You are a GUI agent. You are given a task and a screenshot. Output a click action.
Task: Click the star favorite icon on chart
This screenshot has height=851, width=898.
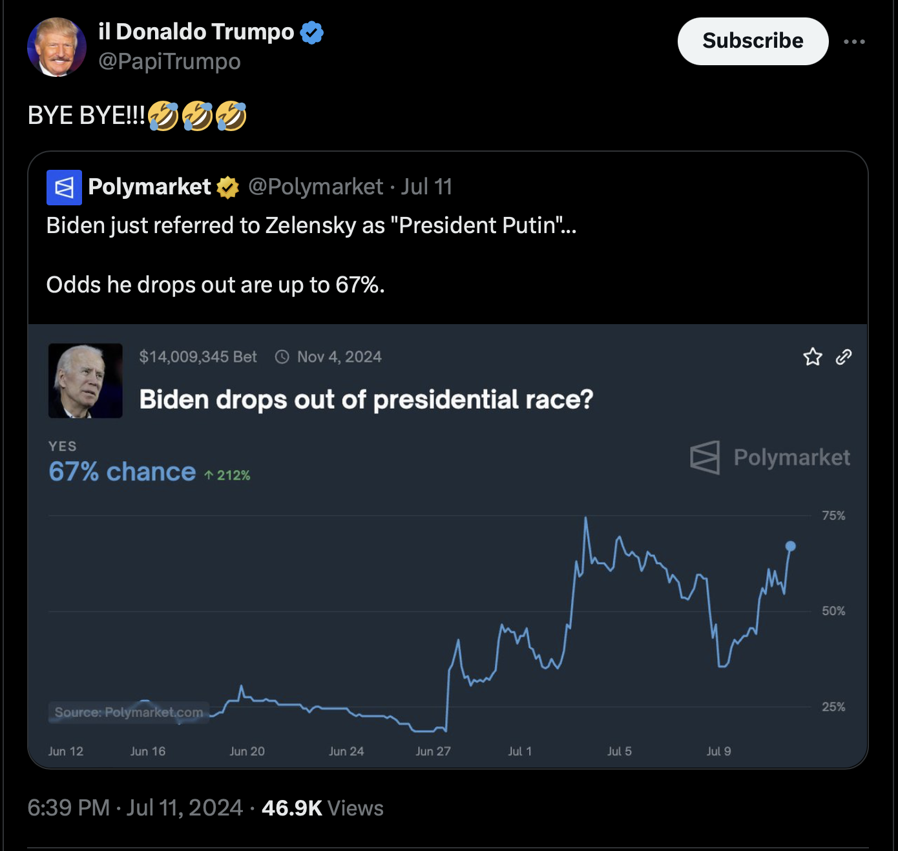point(813,356)
